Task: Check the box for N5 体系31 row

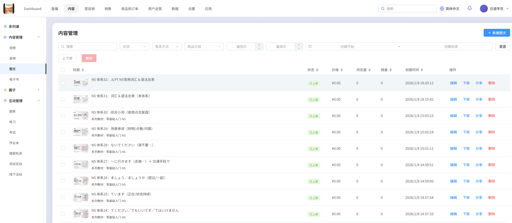Action: coord(63,99)
